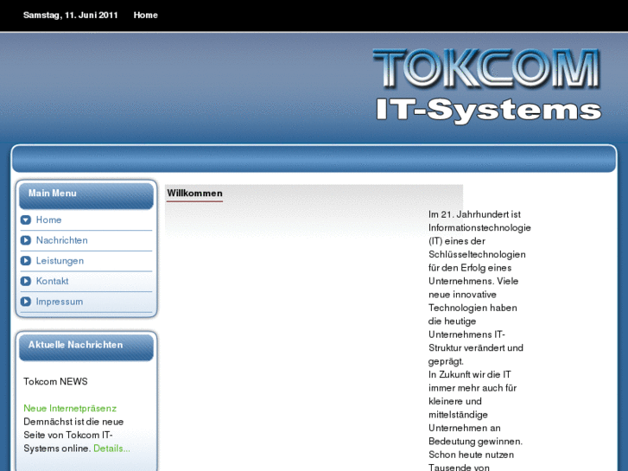The height and width of the screenshot is (471, 628).
Task: Open the Kontakt page
Action: (x=52, y=282)
